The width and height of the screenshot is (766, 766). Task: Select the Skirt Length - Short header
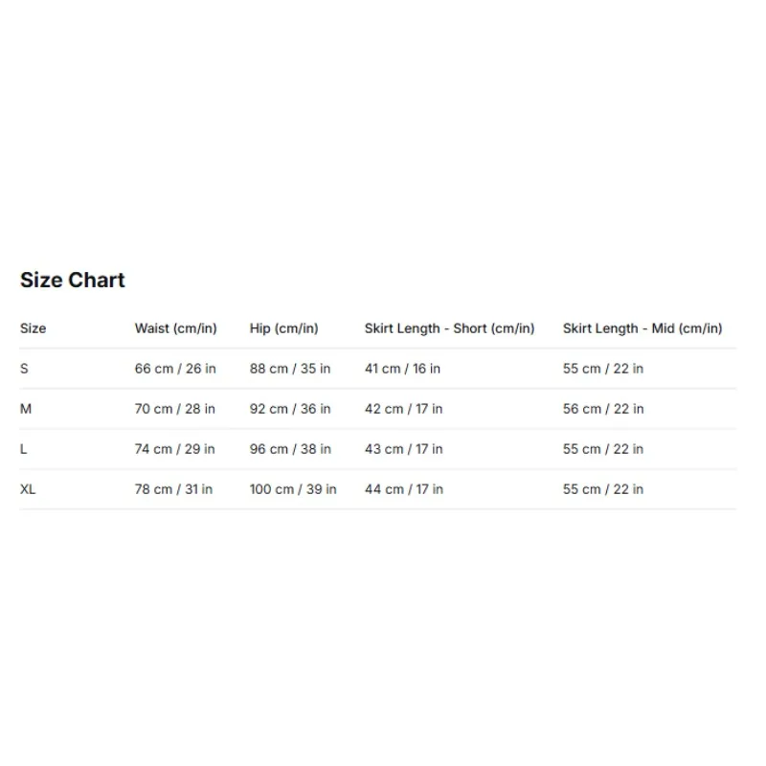(449, 328)
